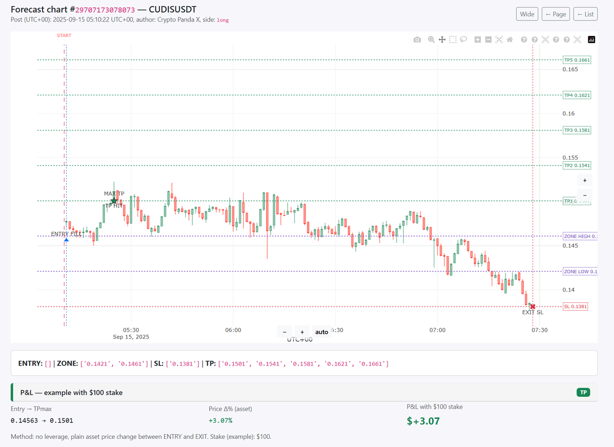
Task: Click the blue ENTRY FILL triangle marker
Action: 67,240
